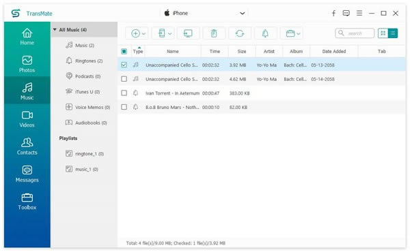Viewport: 410px width, 252px height.
Task: Expand the toolbox toolbar dropdown arrow
Action: (299, 33)
